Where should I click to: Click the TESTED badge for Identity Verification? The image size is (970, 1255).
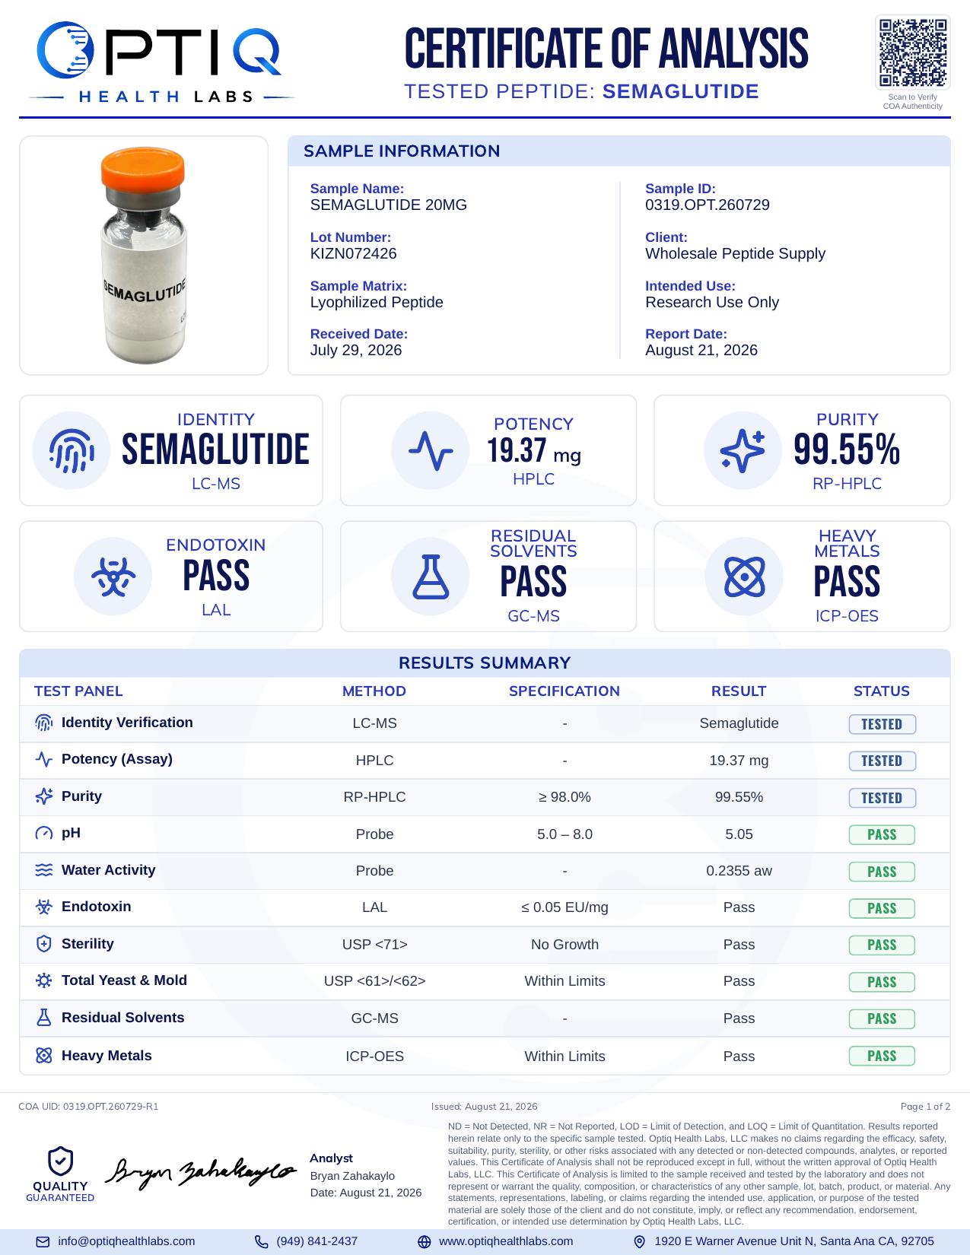[882, 724]
